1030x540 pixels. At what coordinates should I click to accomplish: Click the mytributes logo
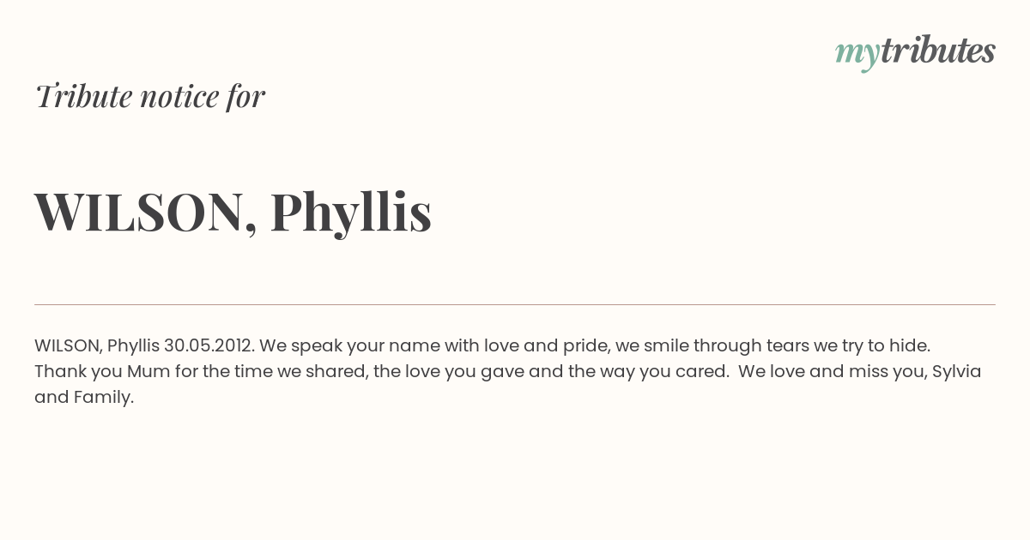tap(915, 52)
